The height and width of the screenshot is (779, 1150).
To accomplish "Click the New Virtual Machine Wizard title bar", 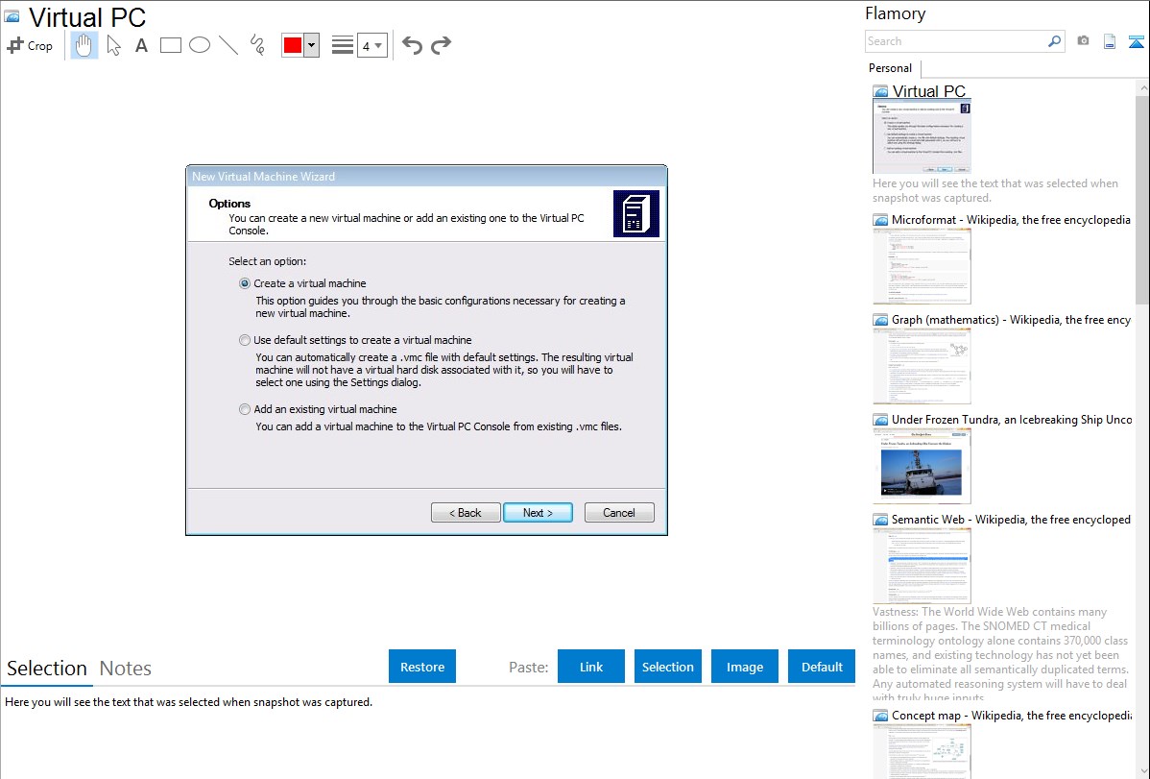I will point(426,176).
